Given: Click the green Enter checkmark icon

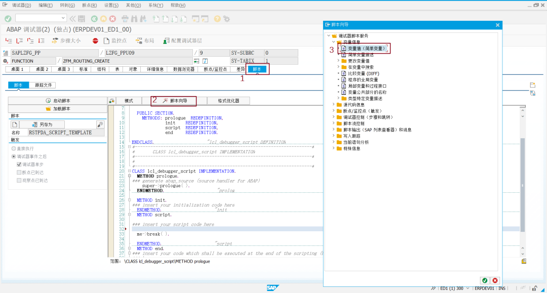Looking at the screenshot, I should [x=8, y=18].
